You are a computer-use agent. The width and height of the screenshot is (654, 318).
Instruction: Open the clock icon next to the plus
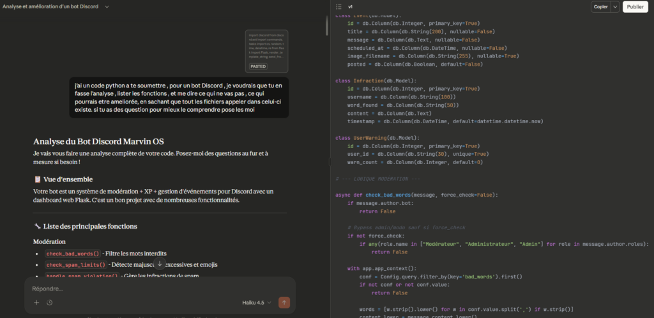tap(49, 303)
